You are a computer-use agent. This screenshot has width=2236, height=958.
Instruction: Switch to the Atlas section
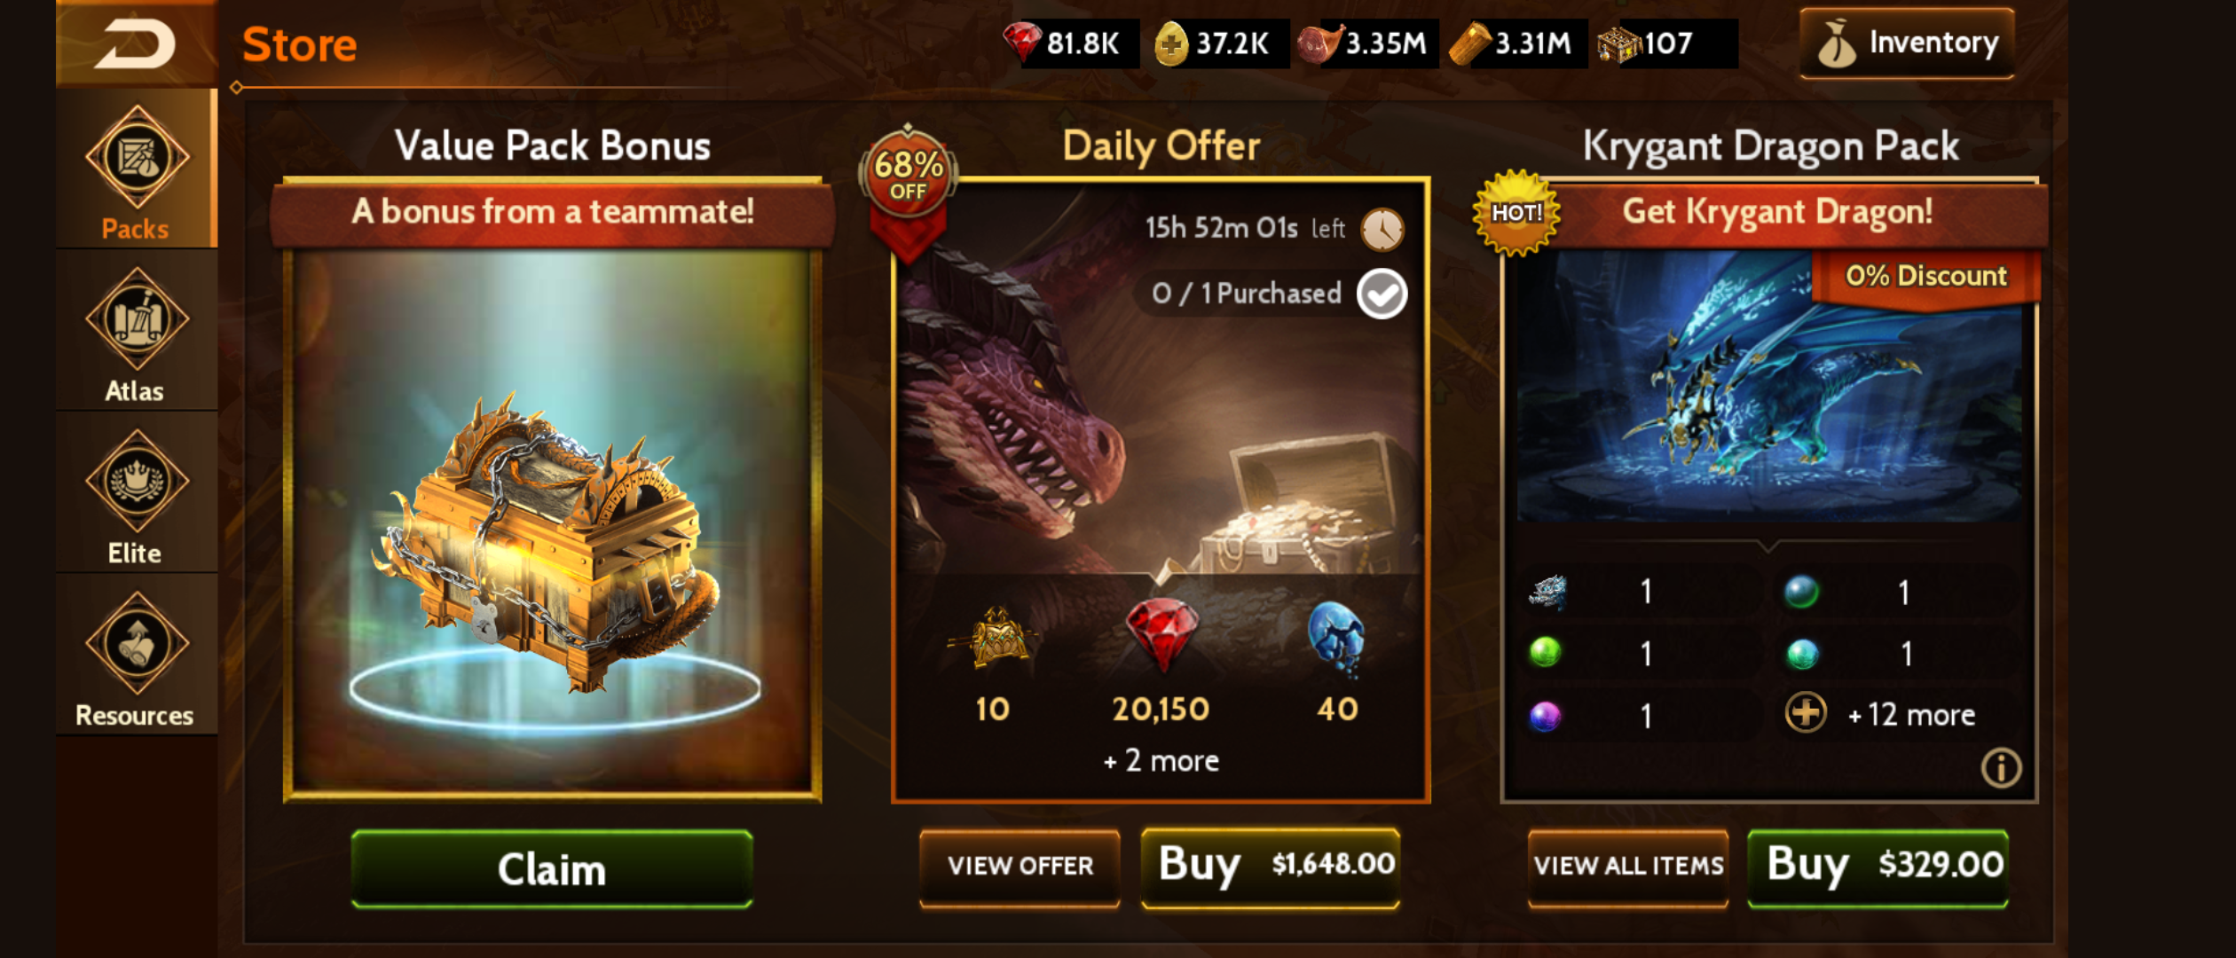(136, 332)
